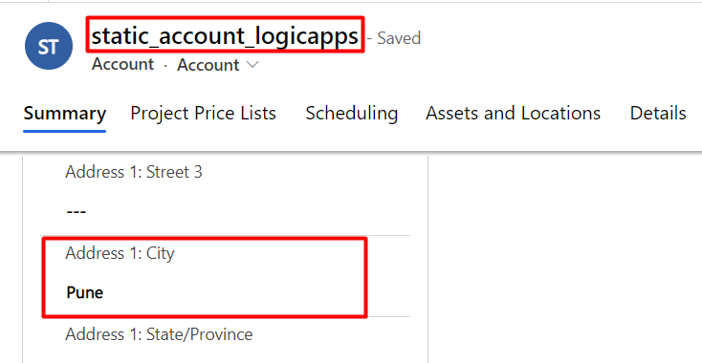702x363 pixels.
Task: Click the Account entity type label
Action: [122, 64]
